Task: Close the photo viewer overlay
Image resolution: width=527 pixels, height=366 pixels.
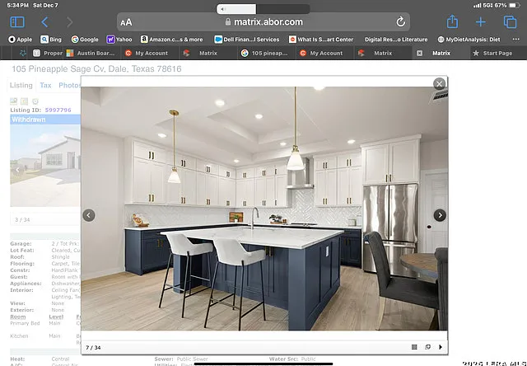Action: coord(439,84)
